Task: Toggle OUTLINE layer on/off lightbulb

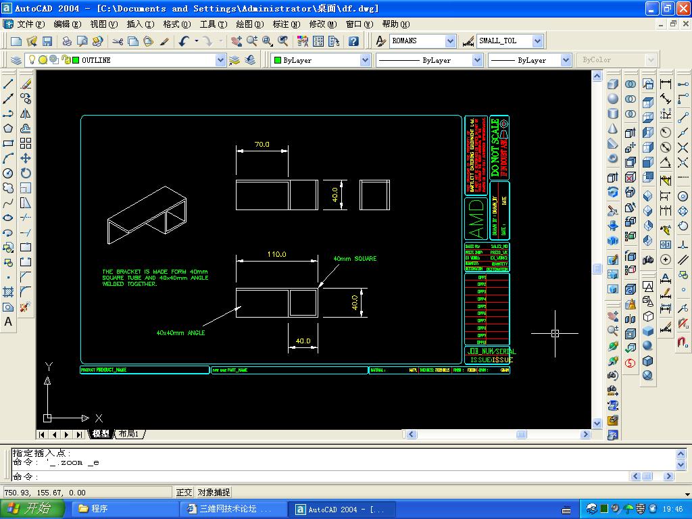Action: (32, 59)
